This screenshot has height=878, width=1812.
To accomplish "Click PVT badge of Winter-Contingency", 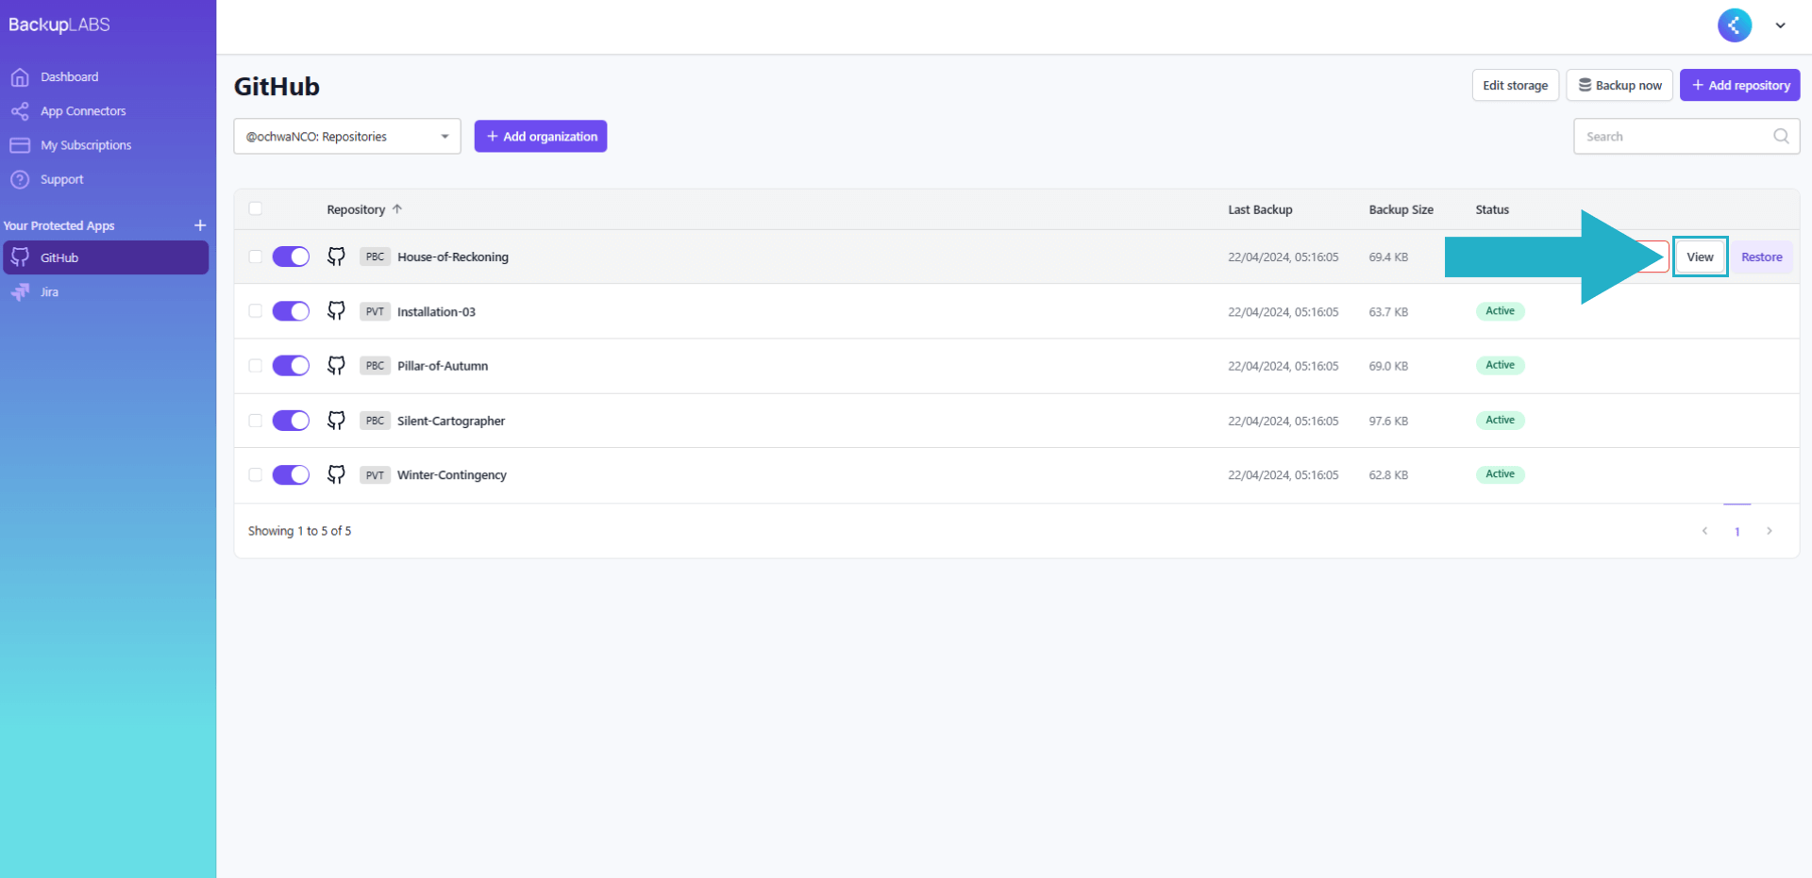I will pos(375,474).
